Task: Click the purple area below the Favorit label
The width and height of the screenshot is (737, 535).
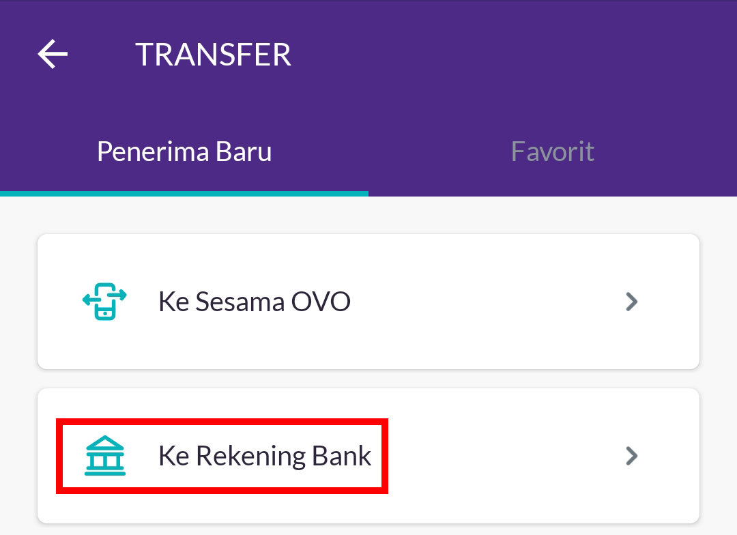Action: pyautogui.click(x=553, y=183)
